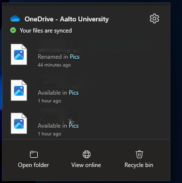Click the View online globe icon
The width and height of the screenshot is (182, 183).
click(87, 154)
